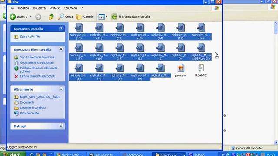The width and height of the screenshot is (278, 156).
Task: Click Estrai tutti i file link
Action: pyautogui.click(x=30, y=36)
